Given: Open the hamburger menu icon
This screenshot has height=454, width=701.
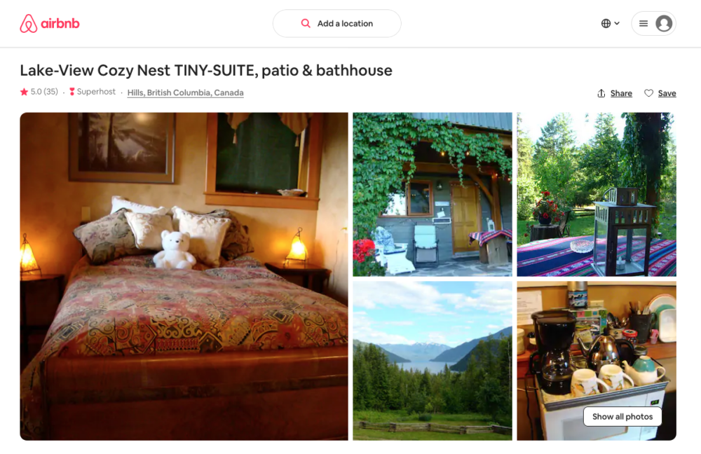Looking at the screenshot, I should 644,23.
